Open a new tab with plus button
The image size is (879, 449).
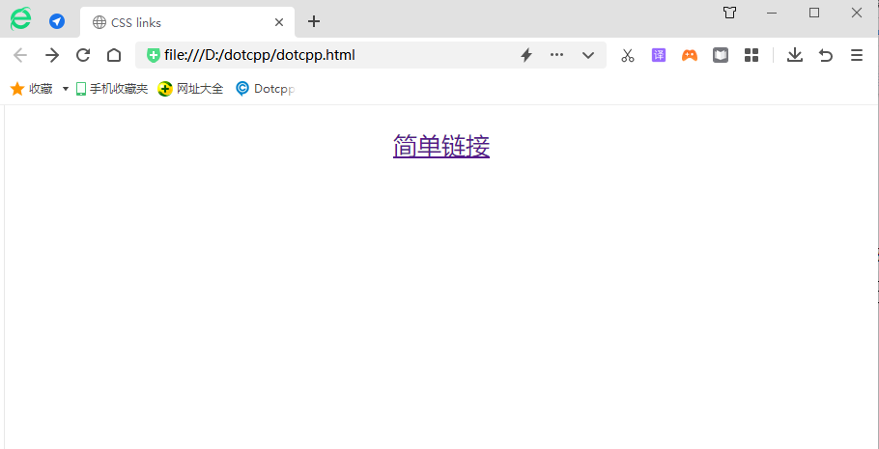click(314, 22)
